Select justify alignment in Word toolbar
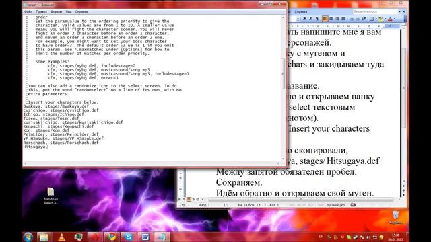 tap(343, 19)
